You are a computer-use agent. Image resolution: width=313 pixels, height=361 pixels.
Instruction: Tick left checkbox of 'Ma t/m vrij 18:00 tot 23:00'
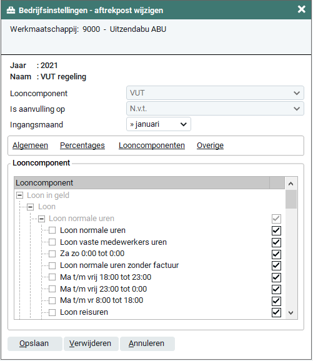click(x=52, y=277)
